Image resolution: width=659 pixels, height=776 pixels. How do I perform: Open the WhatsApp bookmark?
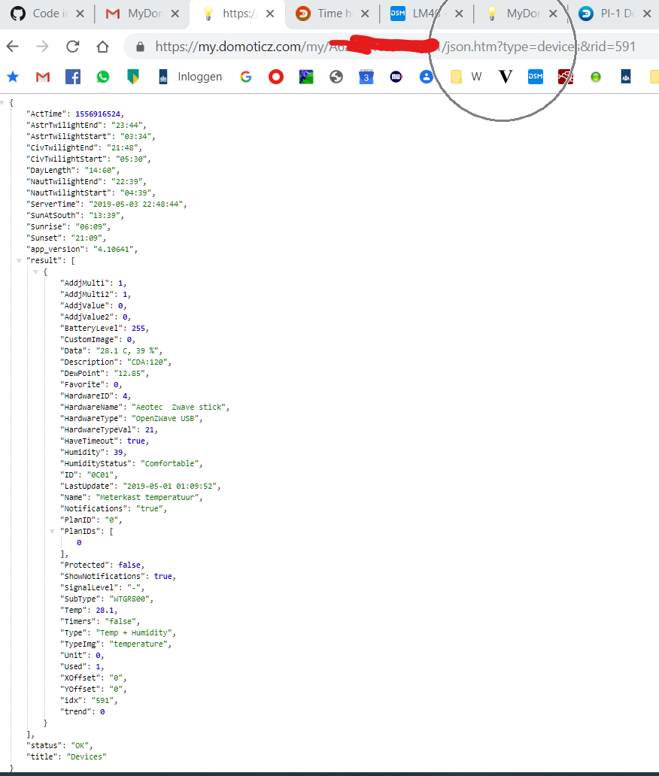[103, 77]
